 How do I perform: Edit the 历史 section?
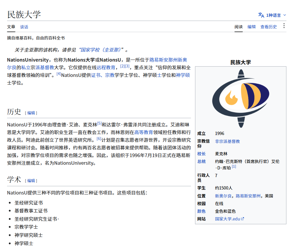coord(31,113)
